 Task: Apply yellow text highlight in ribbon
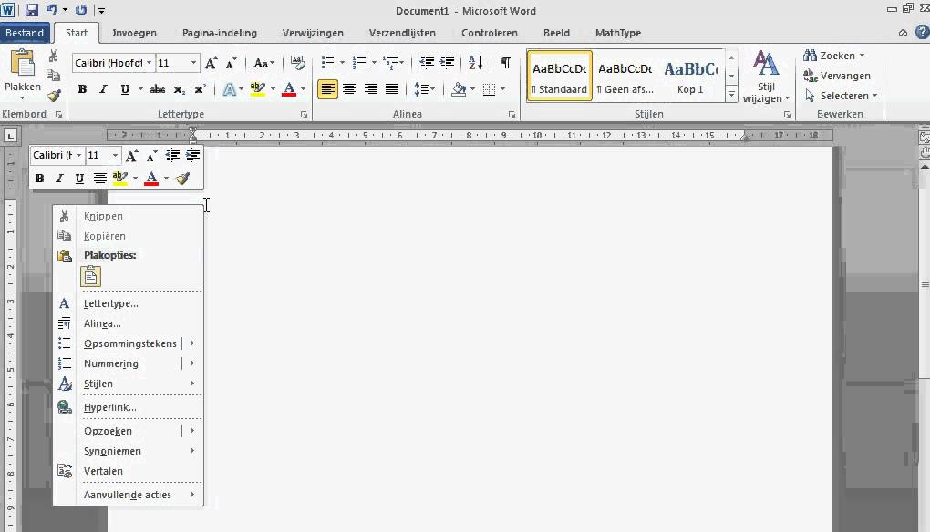click(257, 89)
